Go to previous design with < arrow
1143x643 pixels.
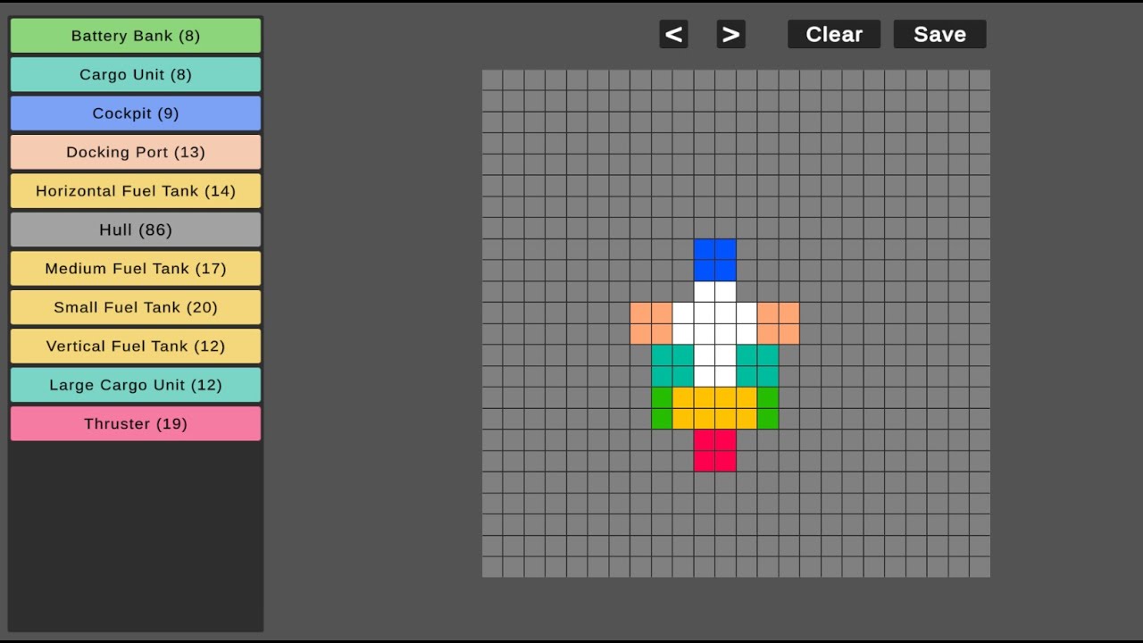[674, 34]
